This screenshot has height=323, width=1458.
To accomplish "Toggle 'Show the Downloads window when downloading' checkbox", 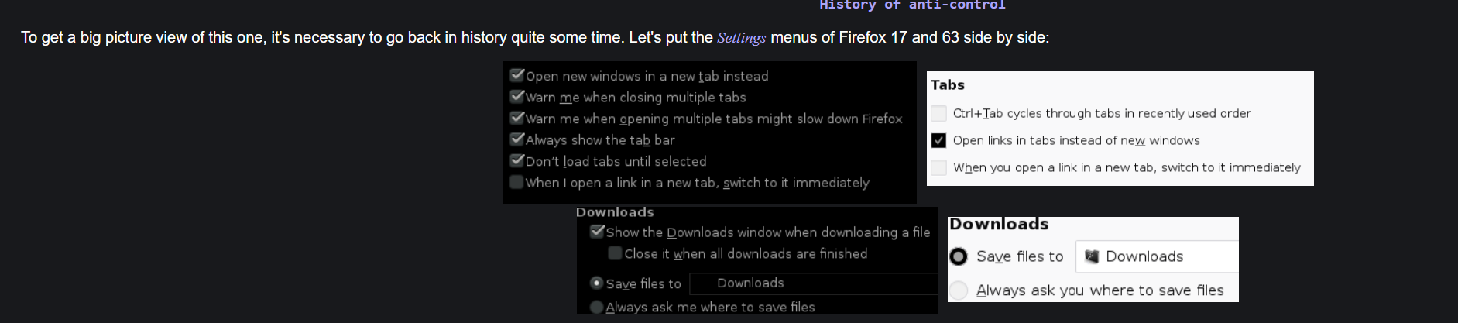I will (x=597, y=232).
